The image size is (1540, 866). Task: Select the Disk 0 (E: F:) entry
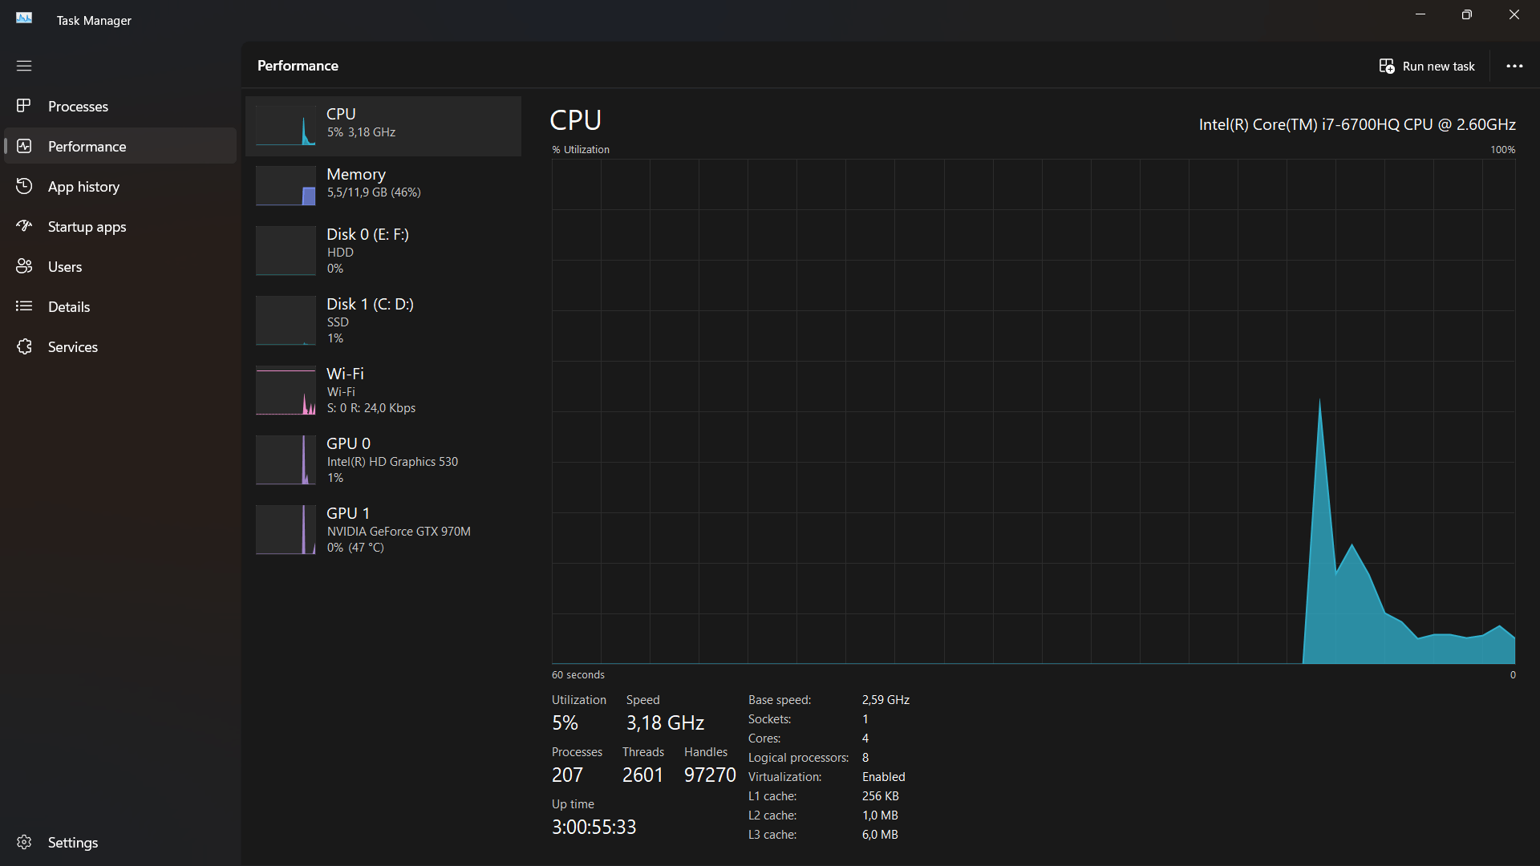click(x=383, y=251)
